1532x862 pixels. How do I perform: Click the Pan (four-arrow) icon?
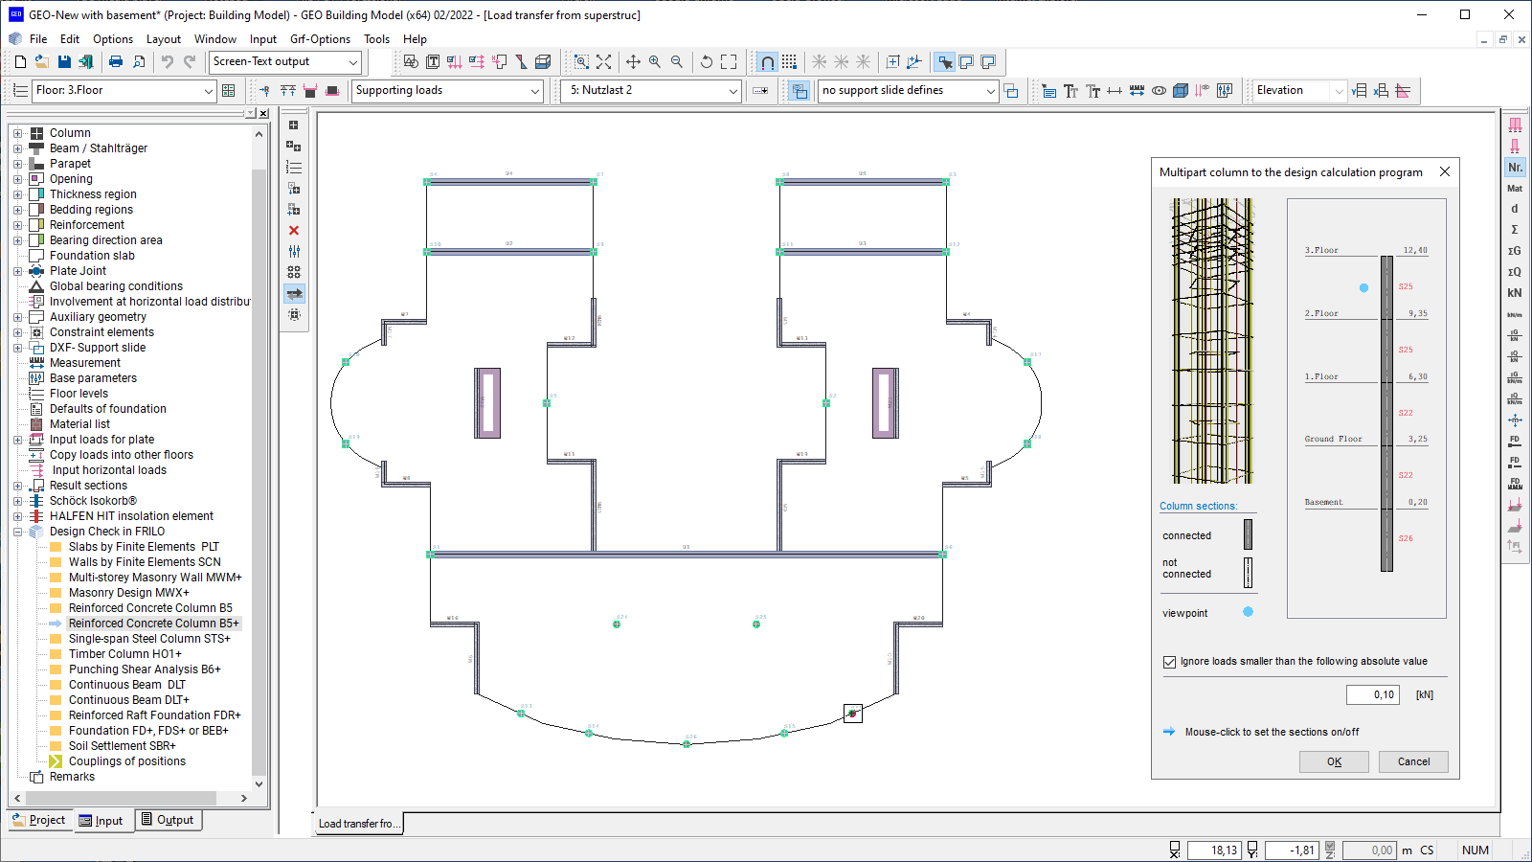click(633, 61)
